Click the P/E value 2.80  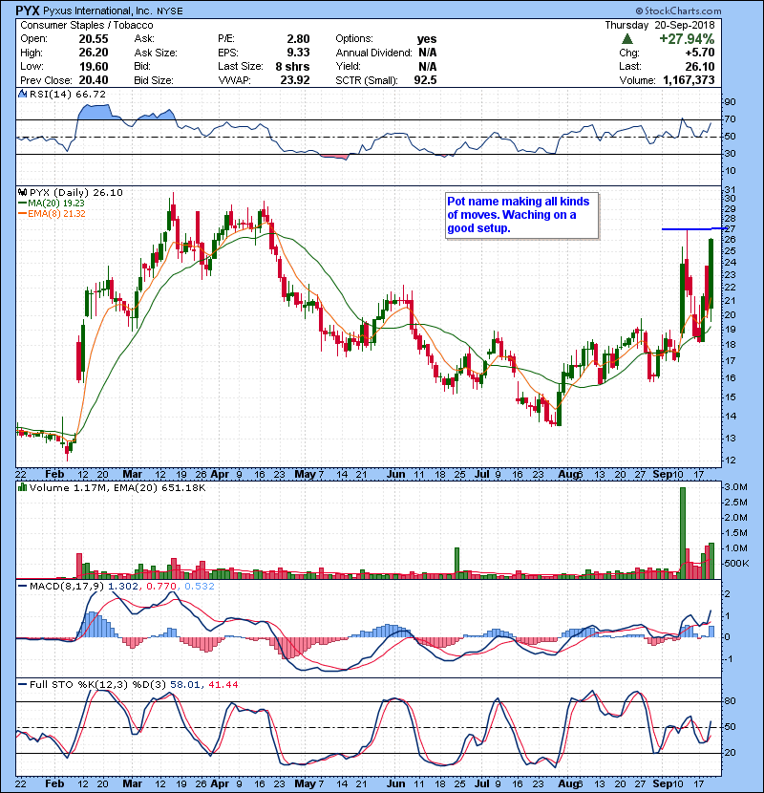[x=298, y=39]
